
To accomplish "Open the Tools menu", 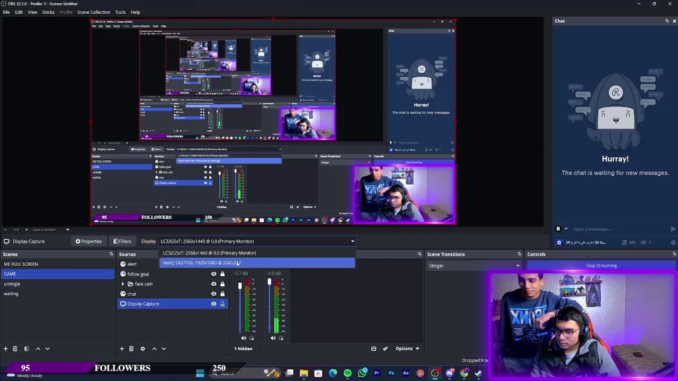I will 120,12.
